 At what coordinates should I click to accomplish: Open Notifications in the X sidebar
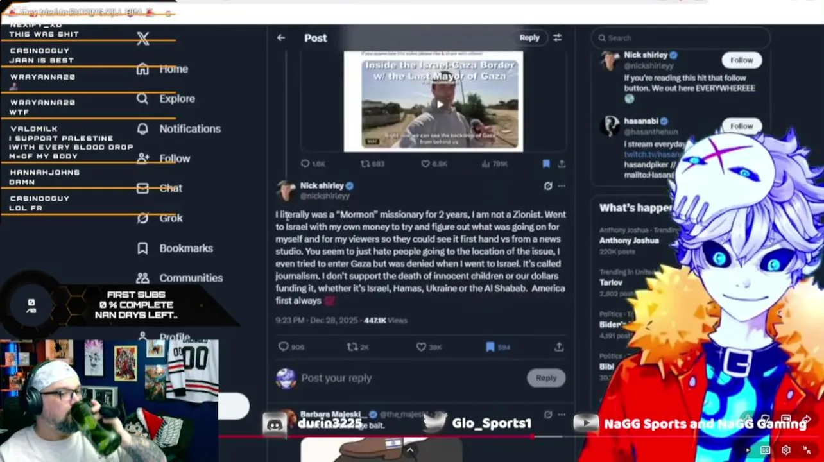[178, 128]
